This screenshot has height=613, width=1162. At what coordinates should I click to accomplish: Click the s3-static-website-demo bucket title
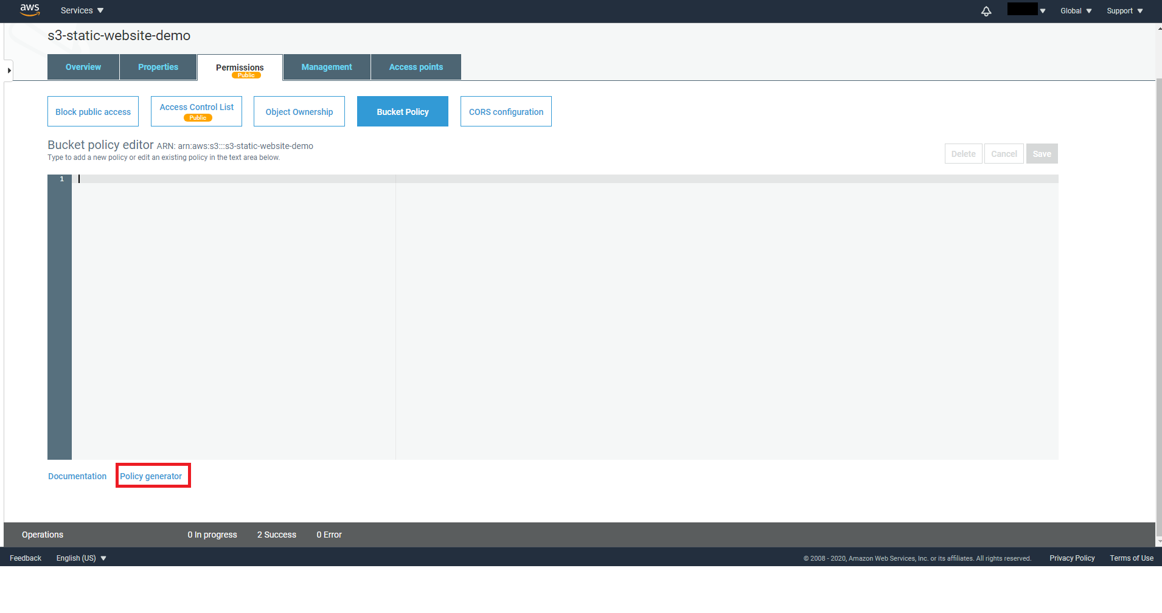[x=119, y=35]
